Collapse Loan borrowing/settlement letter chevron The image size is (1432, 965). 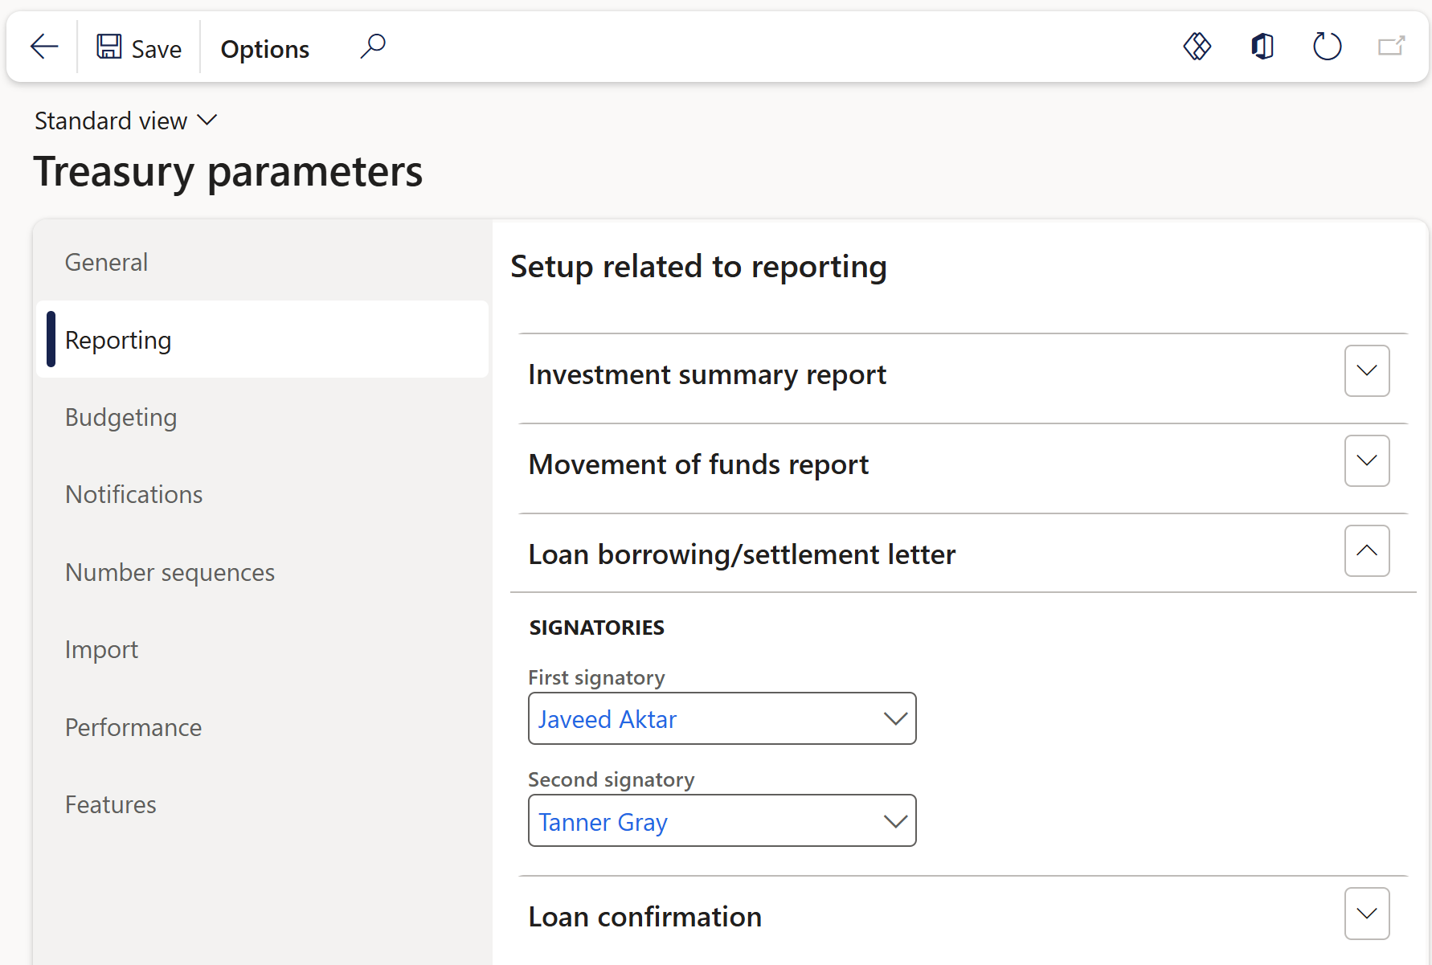(1367, 550)
